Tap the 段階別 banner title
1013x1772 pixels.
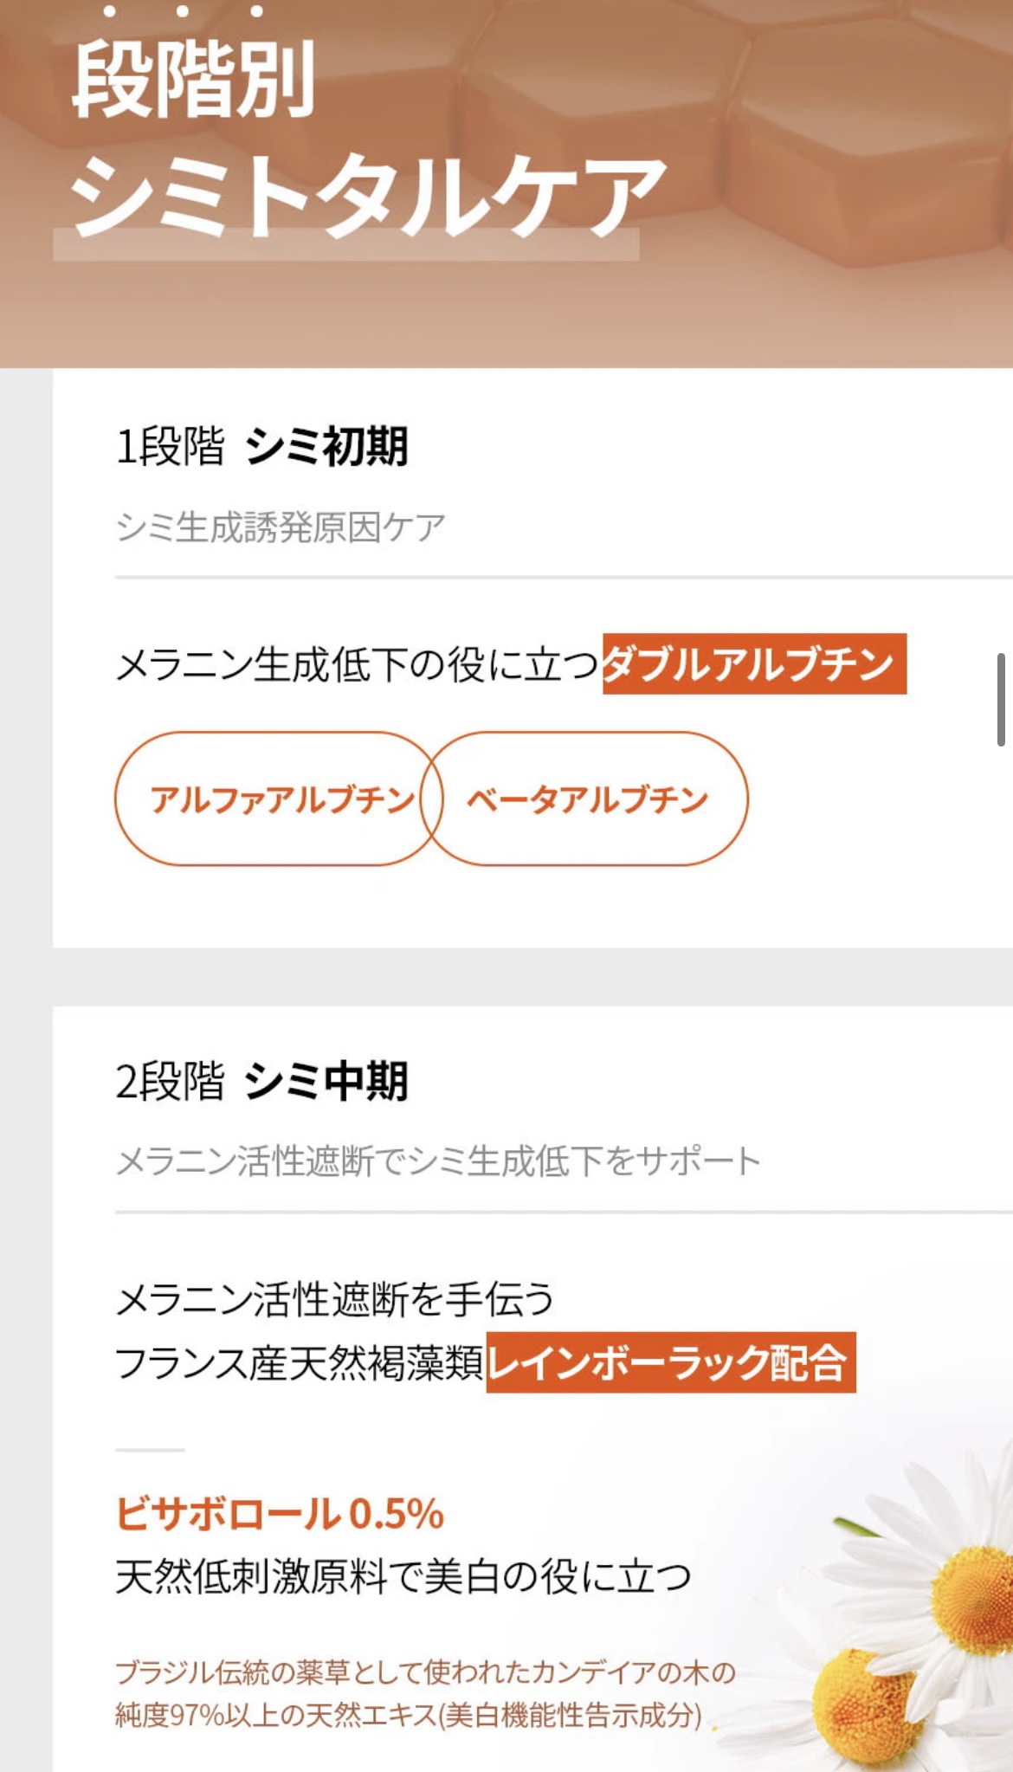[194, 81]
